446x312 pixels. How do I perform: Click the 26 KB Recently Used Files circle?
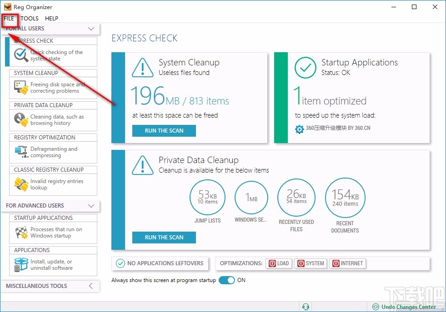coord(296,197)
